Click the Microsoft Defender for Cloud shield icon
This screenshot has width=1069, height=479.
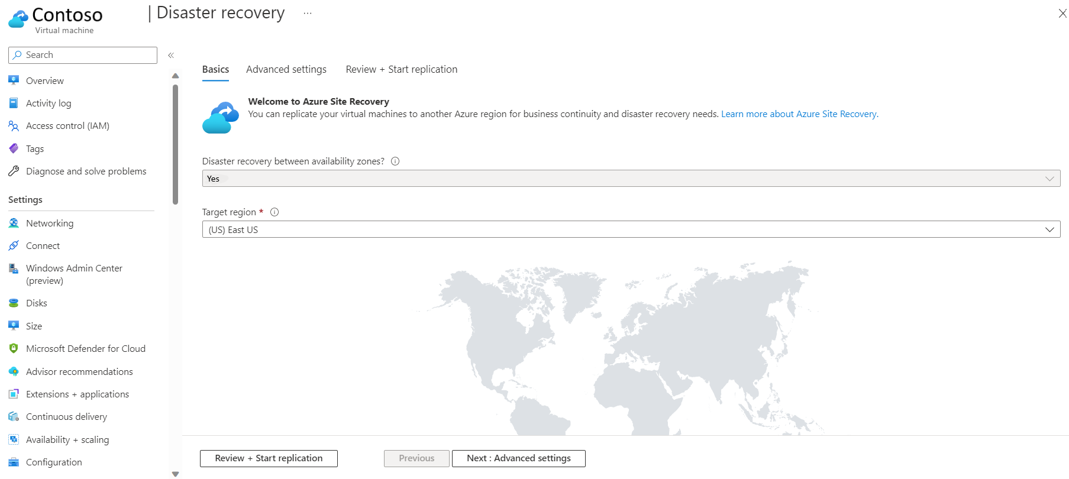[14, 349]
